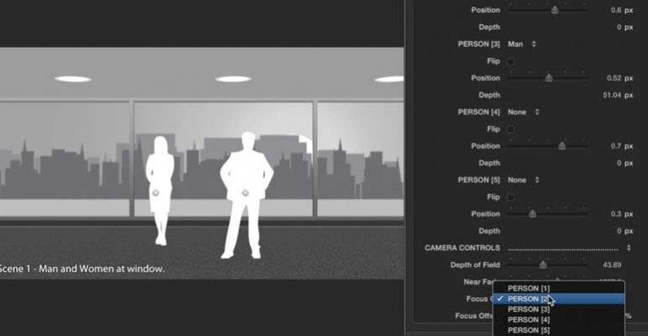
Task: Click the PERSON [3] Position slider handle
Action: tap(548, 78)
